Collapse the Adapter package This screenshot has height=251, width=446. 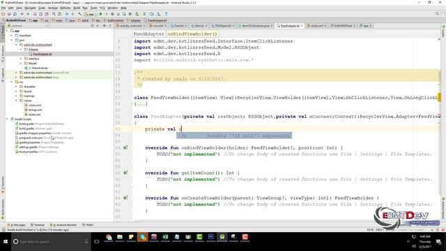coord(21,50)
